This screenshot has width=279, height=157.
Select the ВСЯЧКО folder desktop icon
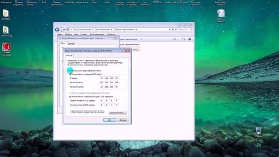(6, 14)
